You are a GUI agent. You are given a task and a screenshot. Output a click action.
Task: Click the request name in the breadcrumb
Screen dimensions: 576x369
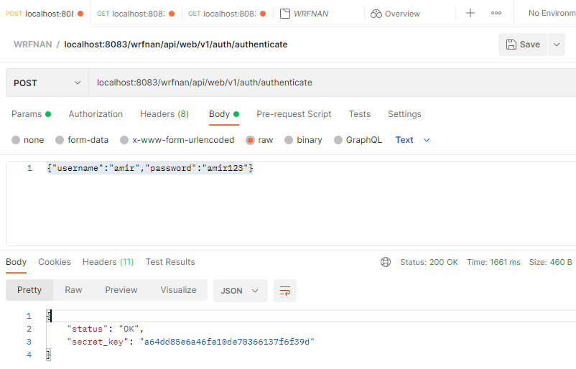point(176,45)
